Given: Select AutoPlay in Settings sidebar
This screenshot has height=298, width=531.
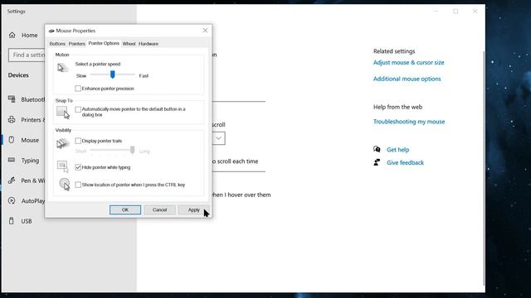Looking at the screenshot, I should [x=33, y=201].
